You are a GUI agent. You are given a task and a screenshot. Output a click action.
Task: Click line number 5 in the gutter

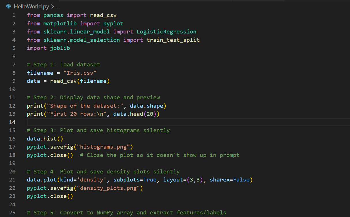[x=14, y=48]
